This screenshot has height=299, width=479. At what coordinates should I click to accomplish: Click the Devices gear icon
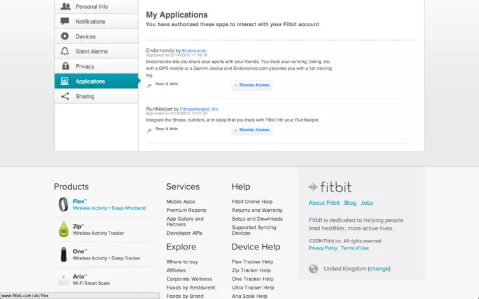65,36
